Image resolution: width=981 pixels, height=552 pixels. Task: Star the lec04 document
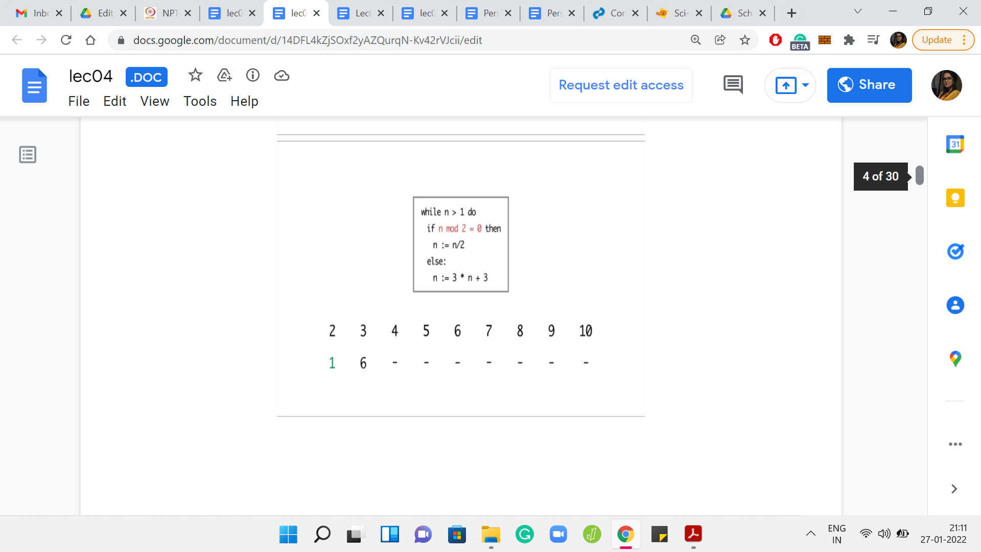(x=195, y=76)
